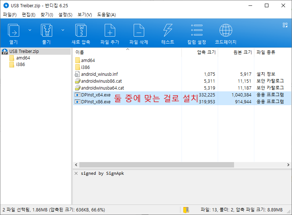Sort by 원본 크기 column header
292x215 pixels.
click(236, 52)
